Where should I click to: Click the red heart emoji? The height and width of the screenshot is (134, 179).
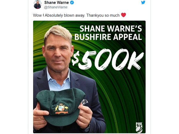point(124,15)
